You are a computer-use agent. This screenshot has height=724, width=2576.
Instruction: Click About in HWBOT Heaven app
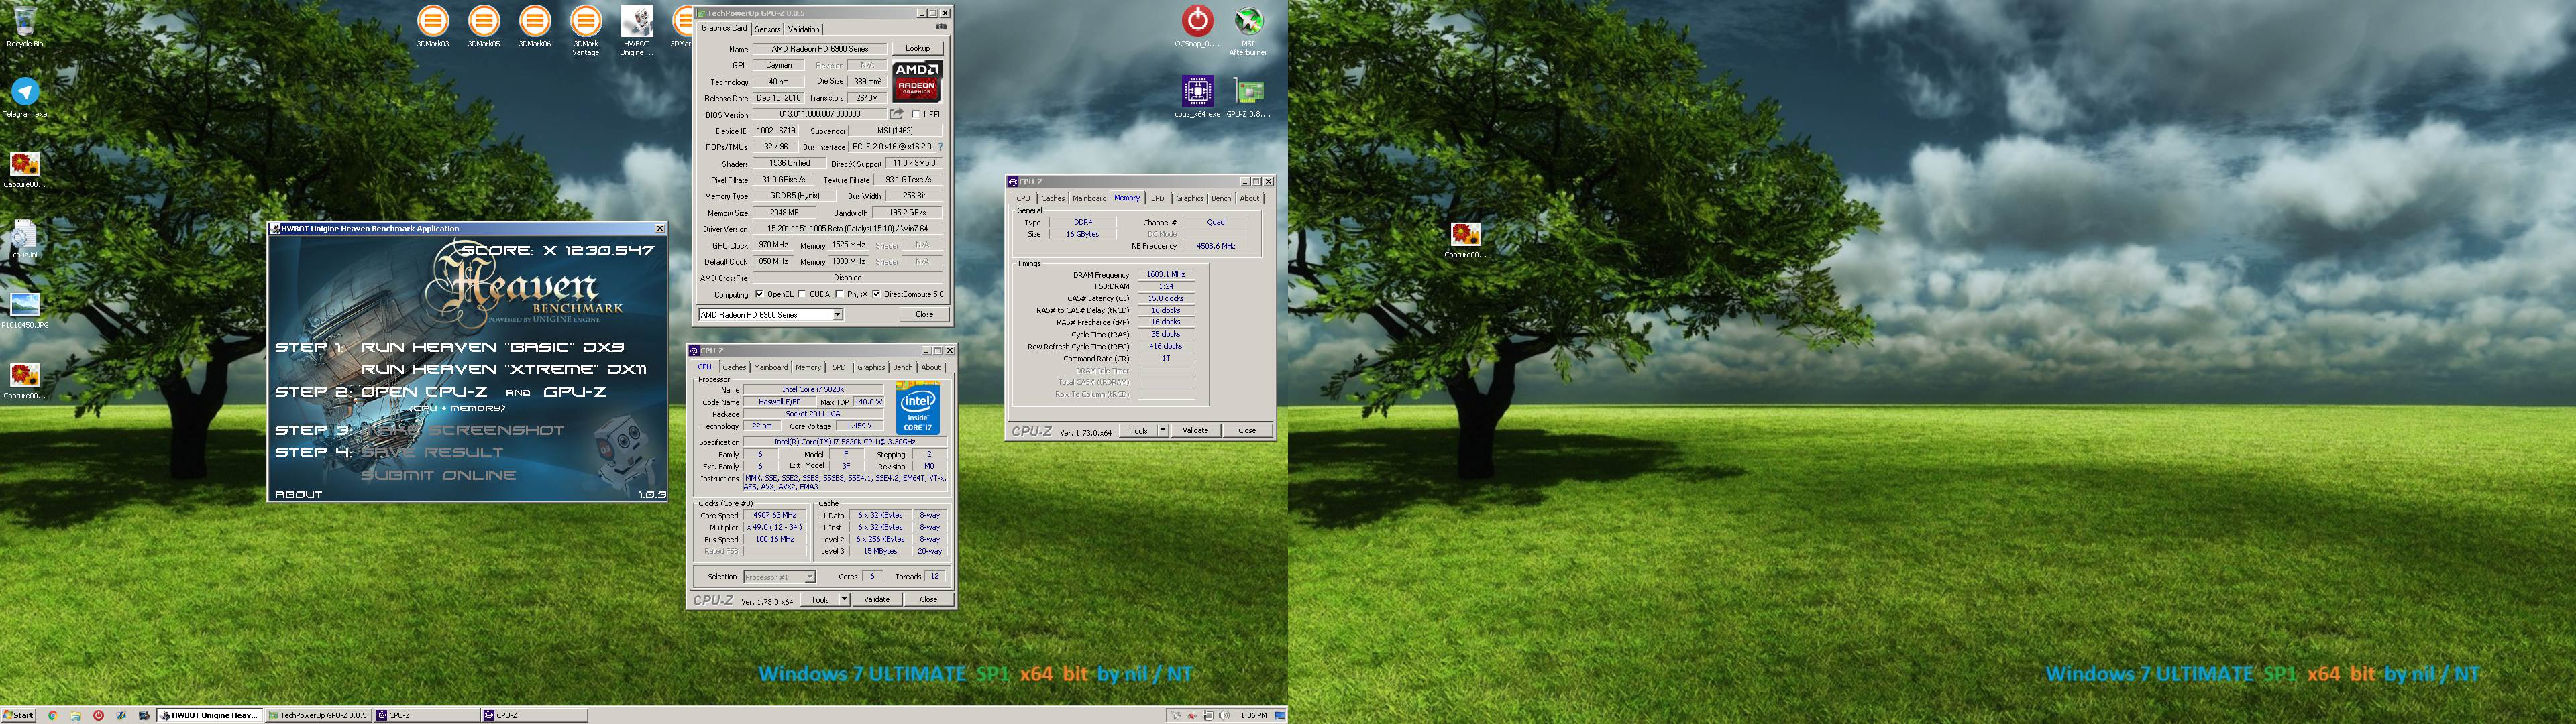tap(298, 494)
